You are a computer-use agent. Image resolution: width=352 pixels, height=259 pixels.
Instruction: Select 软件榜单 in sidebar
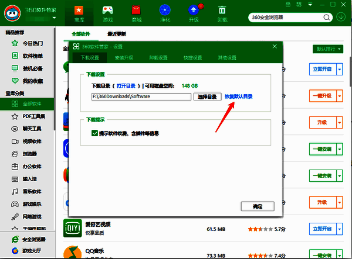[x=27, y=56]
